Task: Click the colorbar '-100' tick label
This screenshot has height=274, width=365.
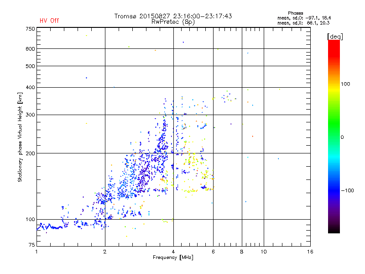Action: [x=347, y=190]
